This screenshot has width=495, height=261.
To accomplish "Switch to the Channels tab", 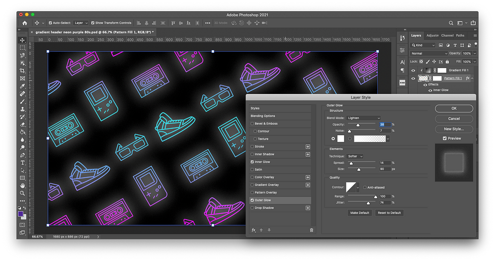I will click(447, 35).
